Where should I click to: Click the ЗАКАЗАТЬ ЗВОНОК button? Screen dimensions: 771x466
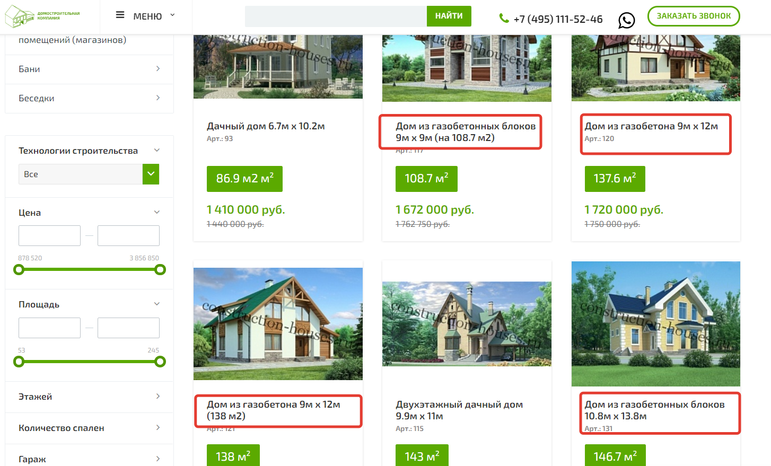tap(694, 16)
